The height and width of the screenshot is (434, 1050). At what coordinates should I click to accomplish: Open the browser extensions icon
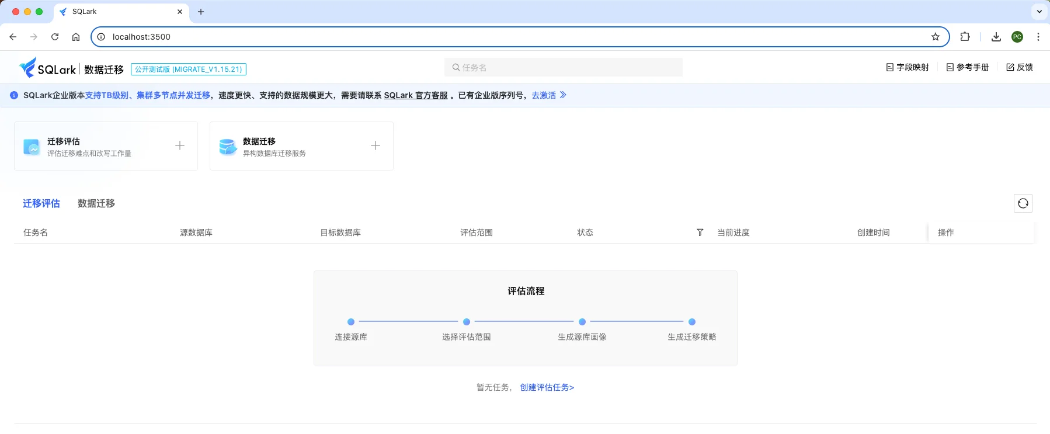click(x=965, y=37)
